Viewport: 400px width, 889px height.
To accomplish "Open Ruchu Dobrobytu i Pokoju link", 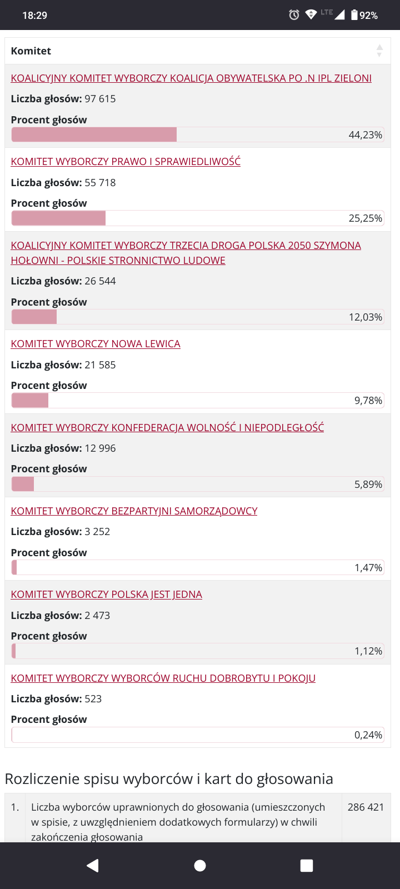I will [163, 678].
